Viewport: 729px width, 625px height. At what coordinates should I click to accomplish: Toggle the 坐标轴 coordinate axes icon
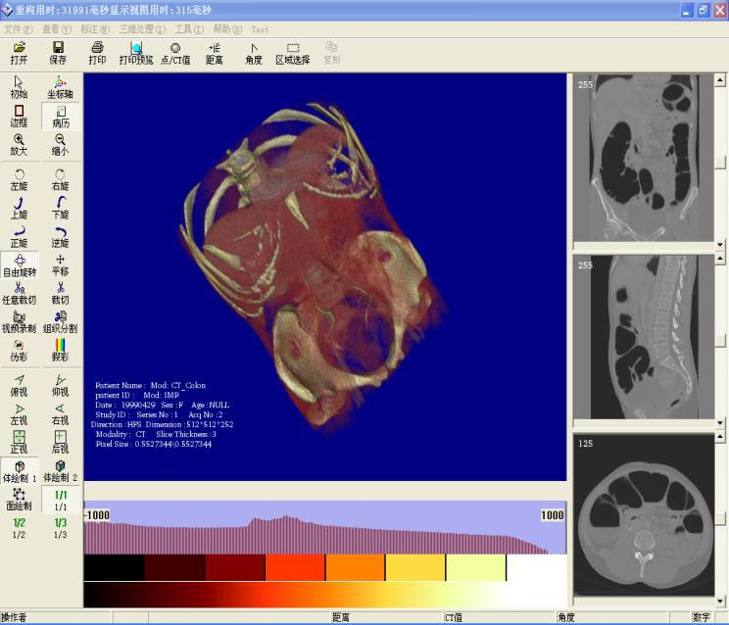pos(60,88)
